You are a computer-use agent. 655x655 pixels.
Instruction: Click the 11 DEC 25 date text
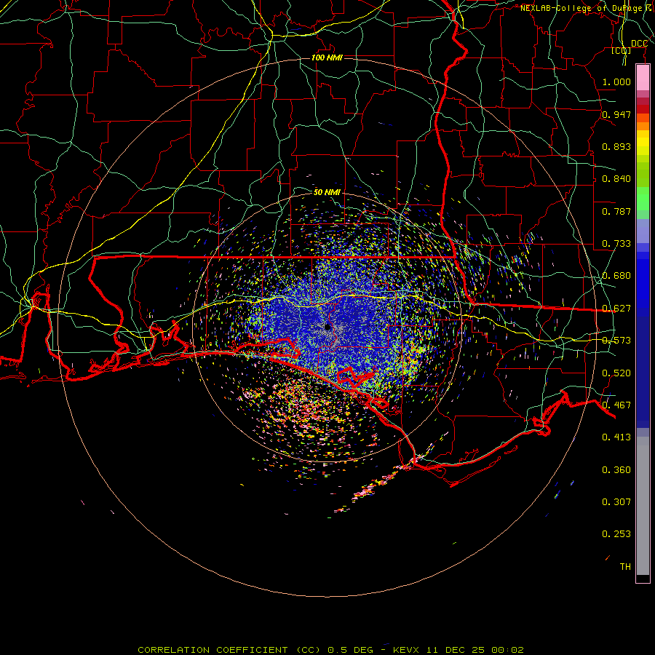[x=456, y=650]
